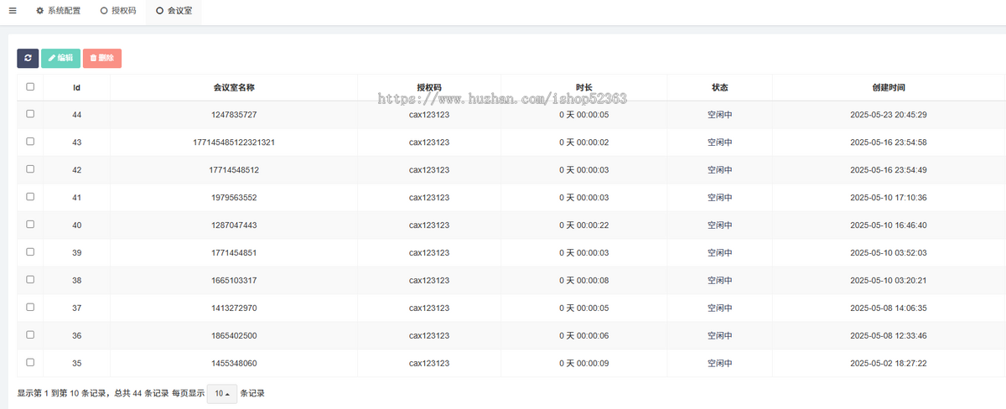The height and width of the screenshot is (409, 1006).
Task: Click duration 0 天 00:00:09
Action: [x=584, y=364]
